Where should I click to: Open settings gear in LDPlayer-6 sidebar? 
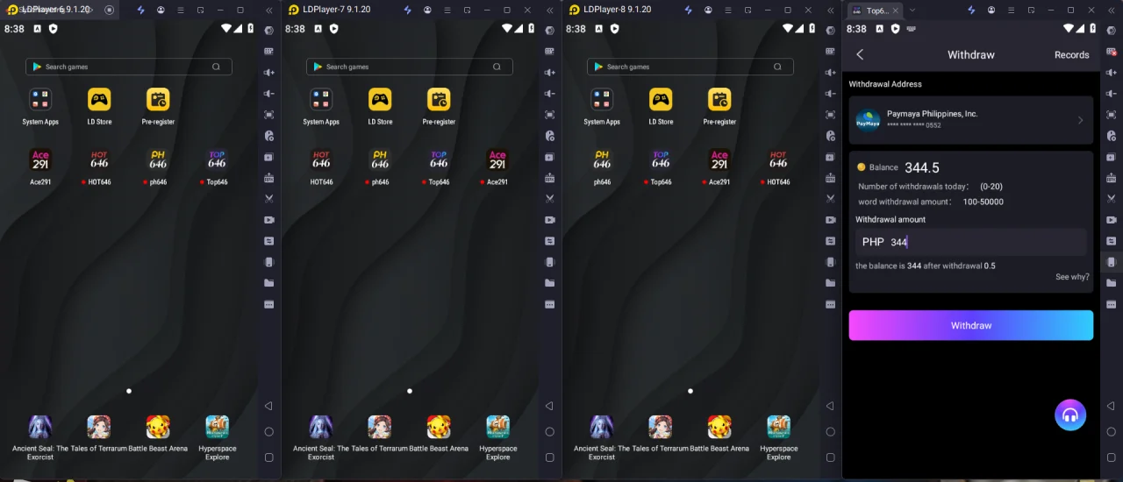coord(268,31)
